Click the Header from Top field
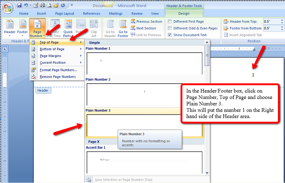Viewport: 285px width, 183px height. click(272, 21)
